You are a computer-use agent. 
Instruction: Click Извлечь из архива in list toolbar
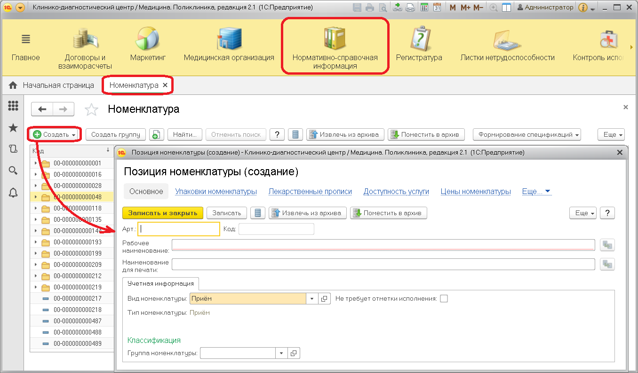(x=345, y=134)
